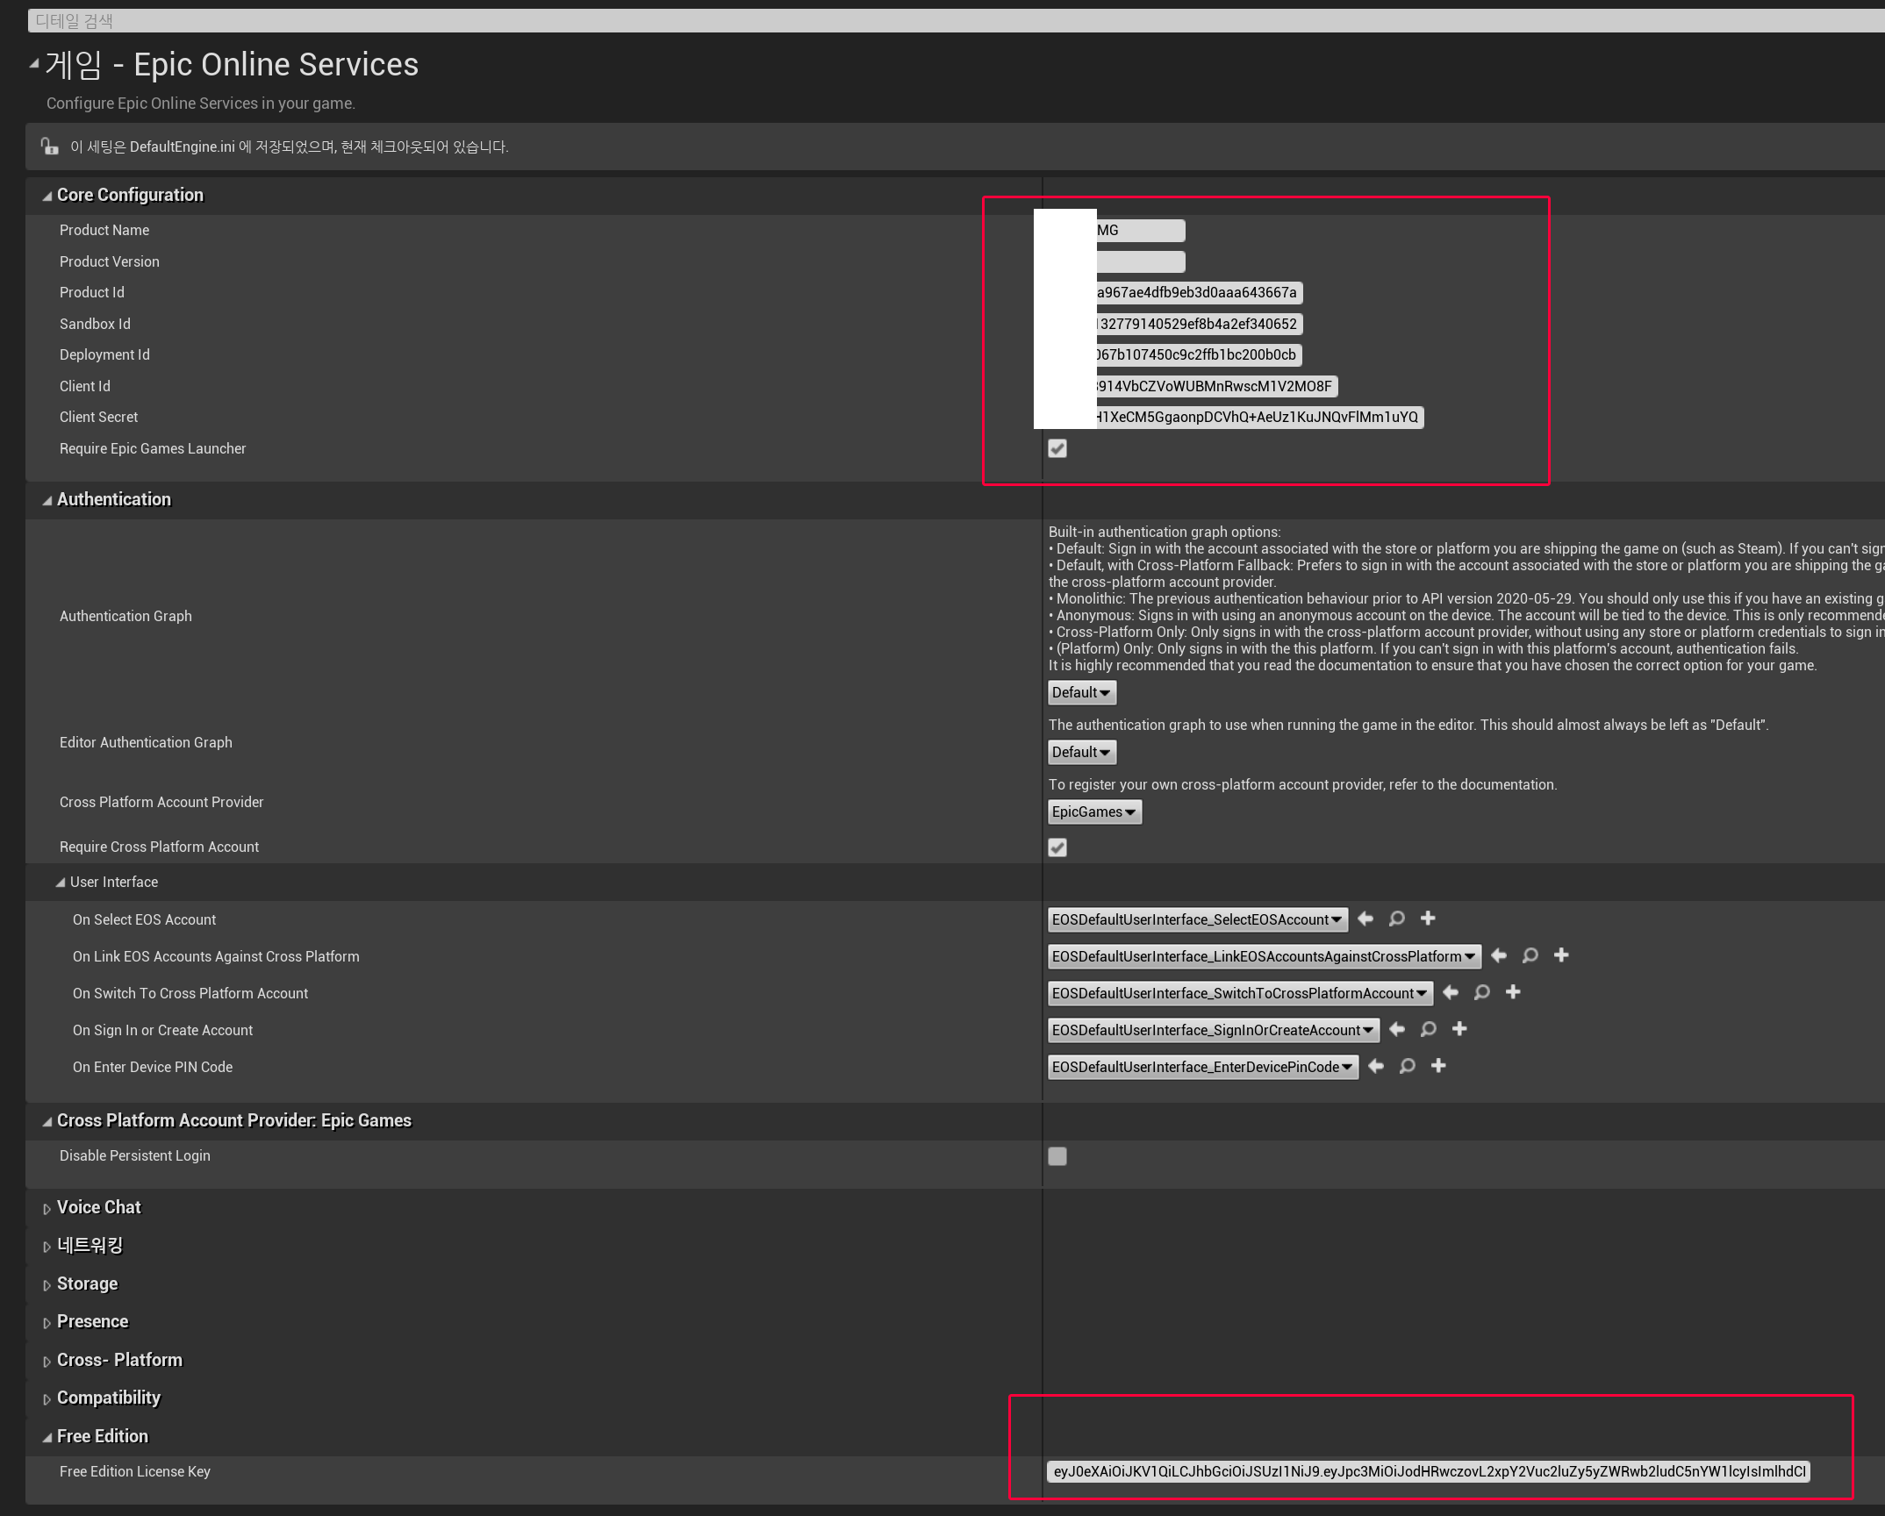
Task: Expand the Voice Chat section
Action: tap(47, 1209)
